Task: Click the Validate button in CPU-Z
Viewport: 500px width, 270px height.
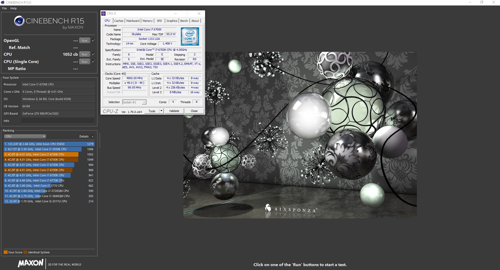Action: pyautogui.click(x=174, y=111)
